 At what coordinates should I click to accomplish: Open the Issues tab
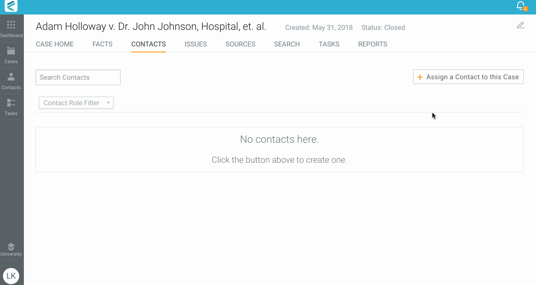(x=196, y=44)
